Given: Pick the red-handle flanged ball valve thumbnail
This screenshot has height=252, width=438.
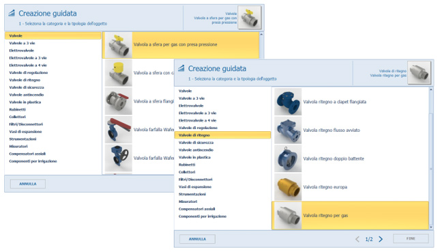Looking at the screenshot, I should point(119,101).
